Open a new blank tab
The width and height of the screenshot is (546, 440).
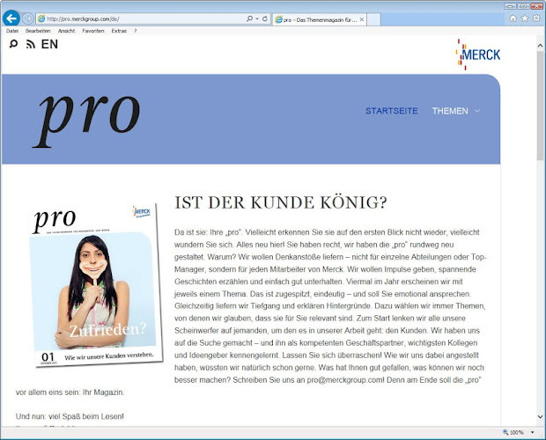click(373, 20)
